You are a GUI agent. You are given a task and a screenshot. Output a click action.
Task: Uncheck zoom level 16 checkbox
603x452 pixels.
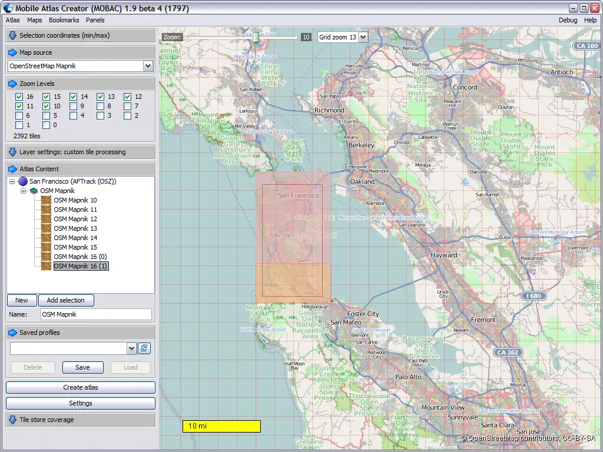(19, 97)
